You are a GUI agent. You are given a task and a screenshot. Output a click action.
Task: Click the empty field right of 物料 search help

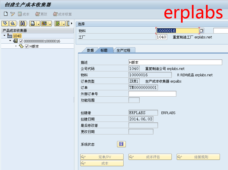pyautogui.click(x=221, y=31)
